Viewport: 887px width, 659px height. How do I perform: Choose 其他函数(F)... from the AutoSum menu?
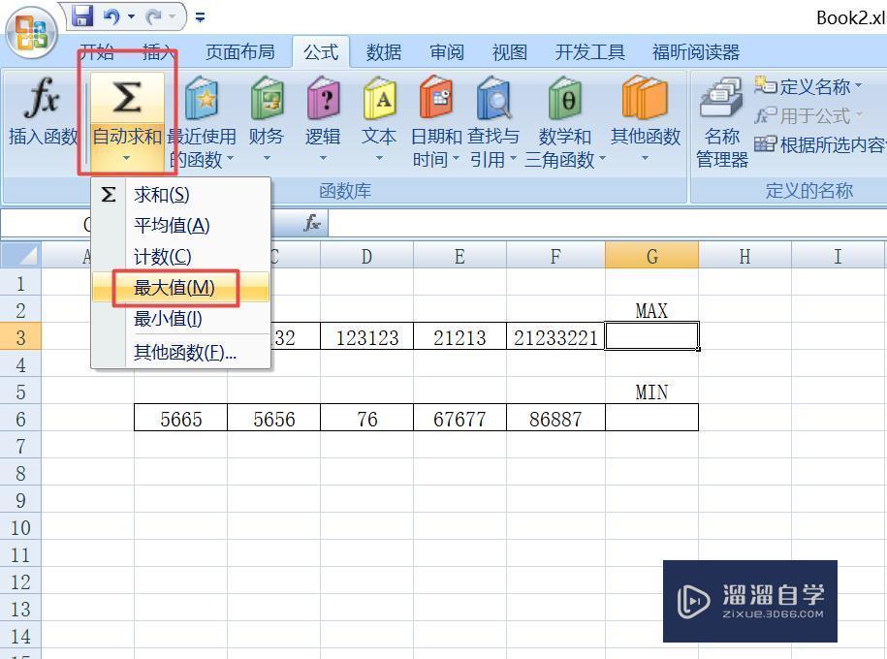click(180, 353)
